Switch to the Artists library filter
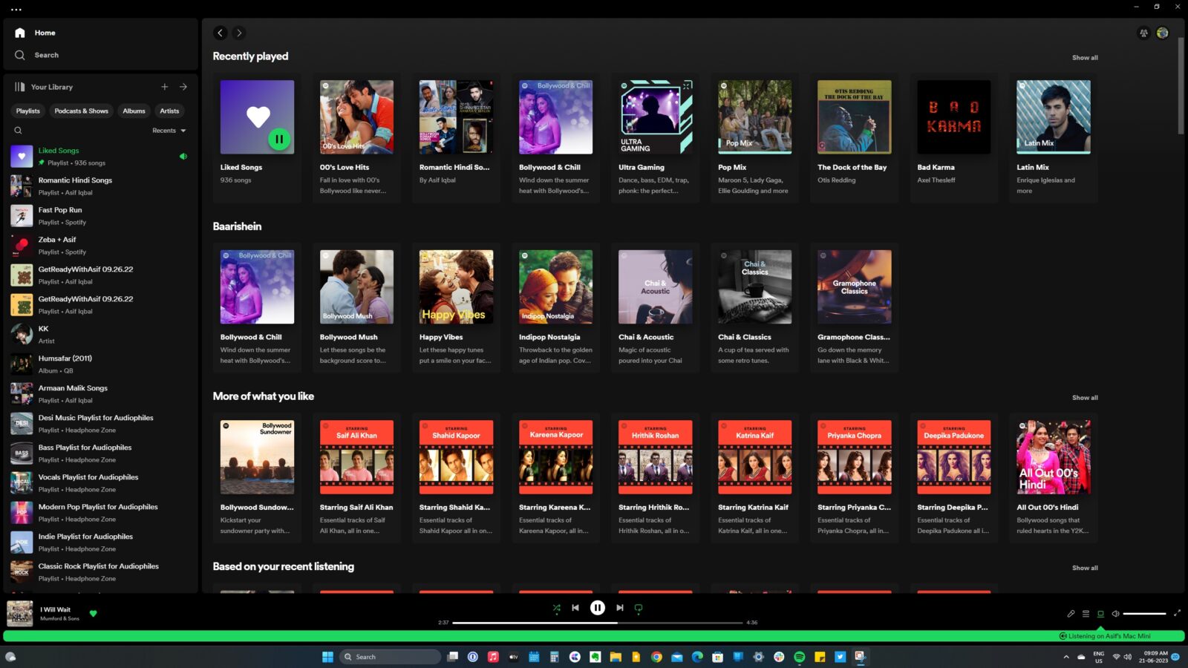The image size is (1188, 668). click(x=169, y=111)
